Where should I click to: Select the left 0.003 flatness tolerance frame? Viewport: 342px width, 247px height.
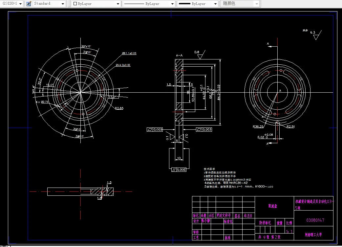pos(155,130)
